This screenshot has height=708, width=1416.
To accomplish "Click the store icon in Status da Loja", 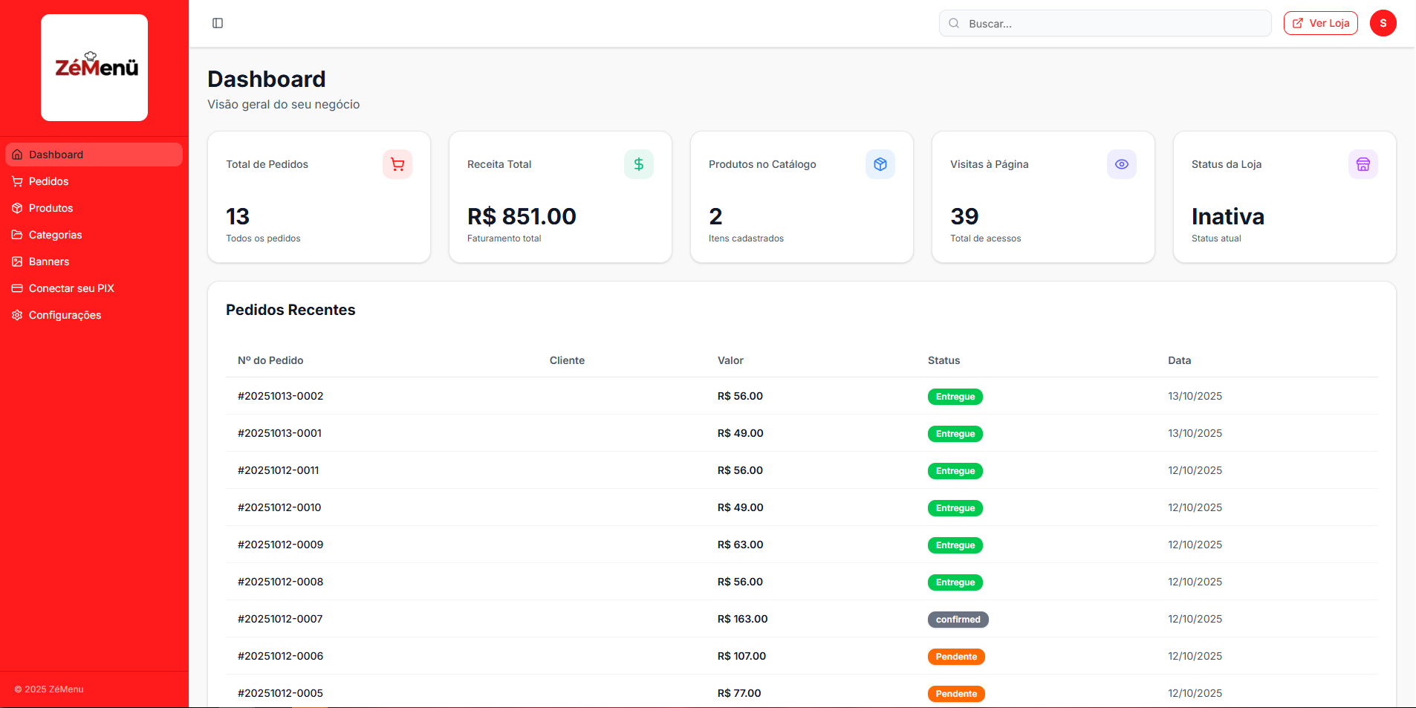I will point(1363,164).
